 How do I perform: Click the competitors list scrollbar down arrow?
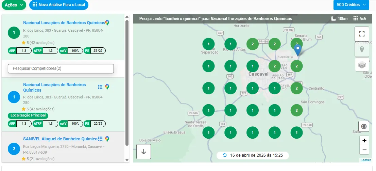click(x=127, y=160)
